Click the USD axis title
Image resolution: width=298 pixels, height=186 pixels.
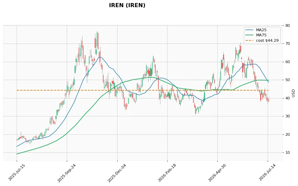point(294,93)
